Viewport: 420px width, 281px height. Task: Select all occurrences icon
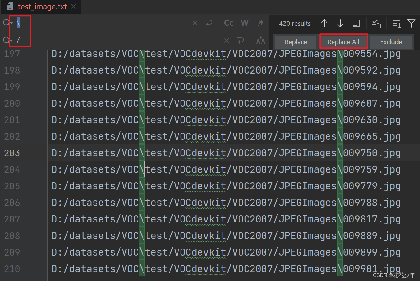376,23
